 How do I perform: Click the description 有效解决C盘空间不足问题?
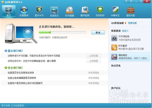(131, 49)
